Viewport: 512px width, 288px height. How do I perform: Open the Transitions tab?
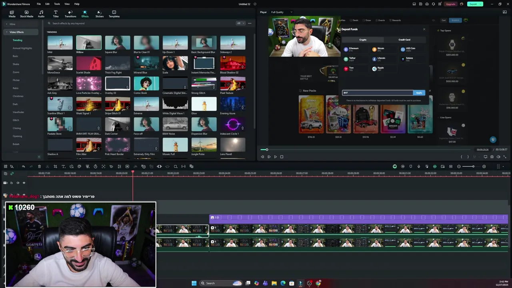click(70, 14)
